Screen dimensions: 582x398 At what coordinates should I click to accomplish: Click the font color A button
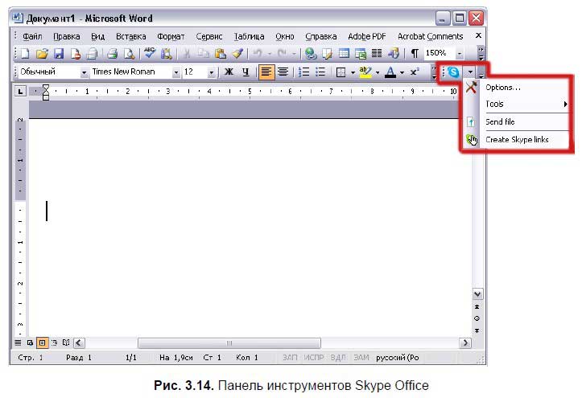pos(390,72)
